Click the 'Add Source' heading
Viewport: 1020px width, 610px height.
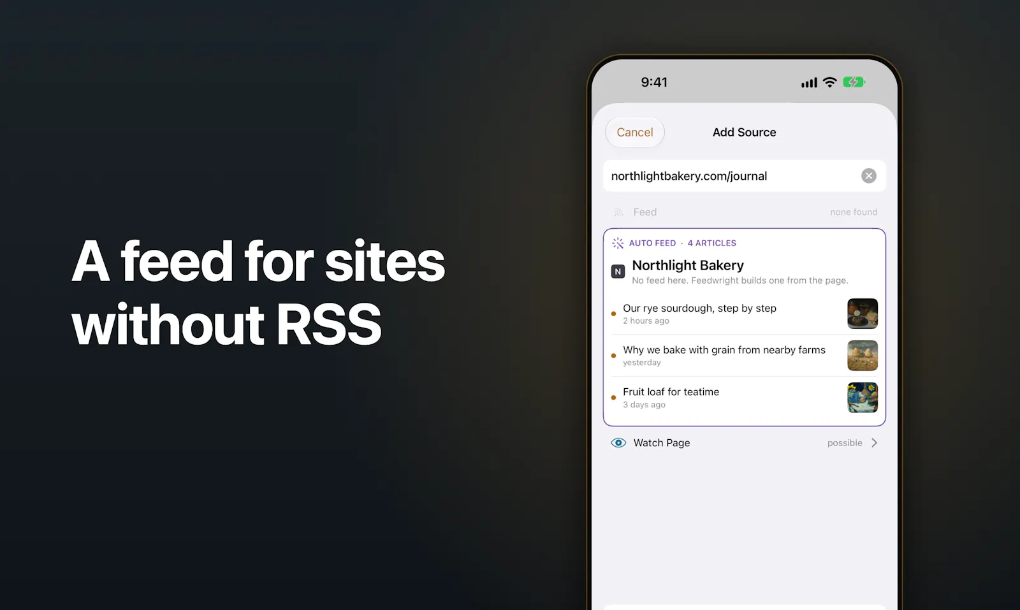pos(744,133)
